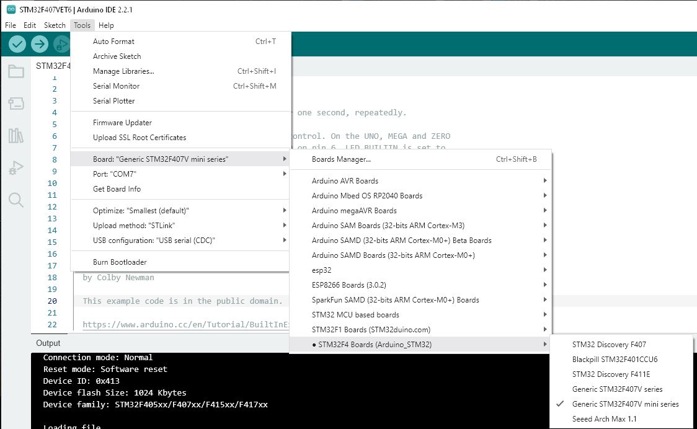This screenshot has width=697, height=429.
Task: Click the Start Debugging toolbar icon
Action: [61, 44]
